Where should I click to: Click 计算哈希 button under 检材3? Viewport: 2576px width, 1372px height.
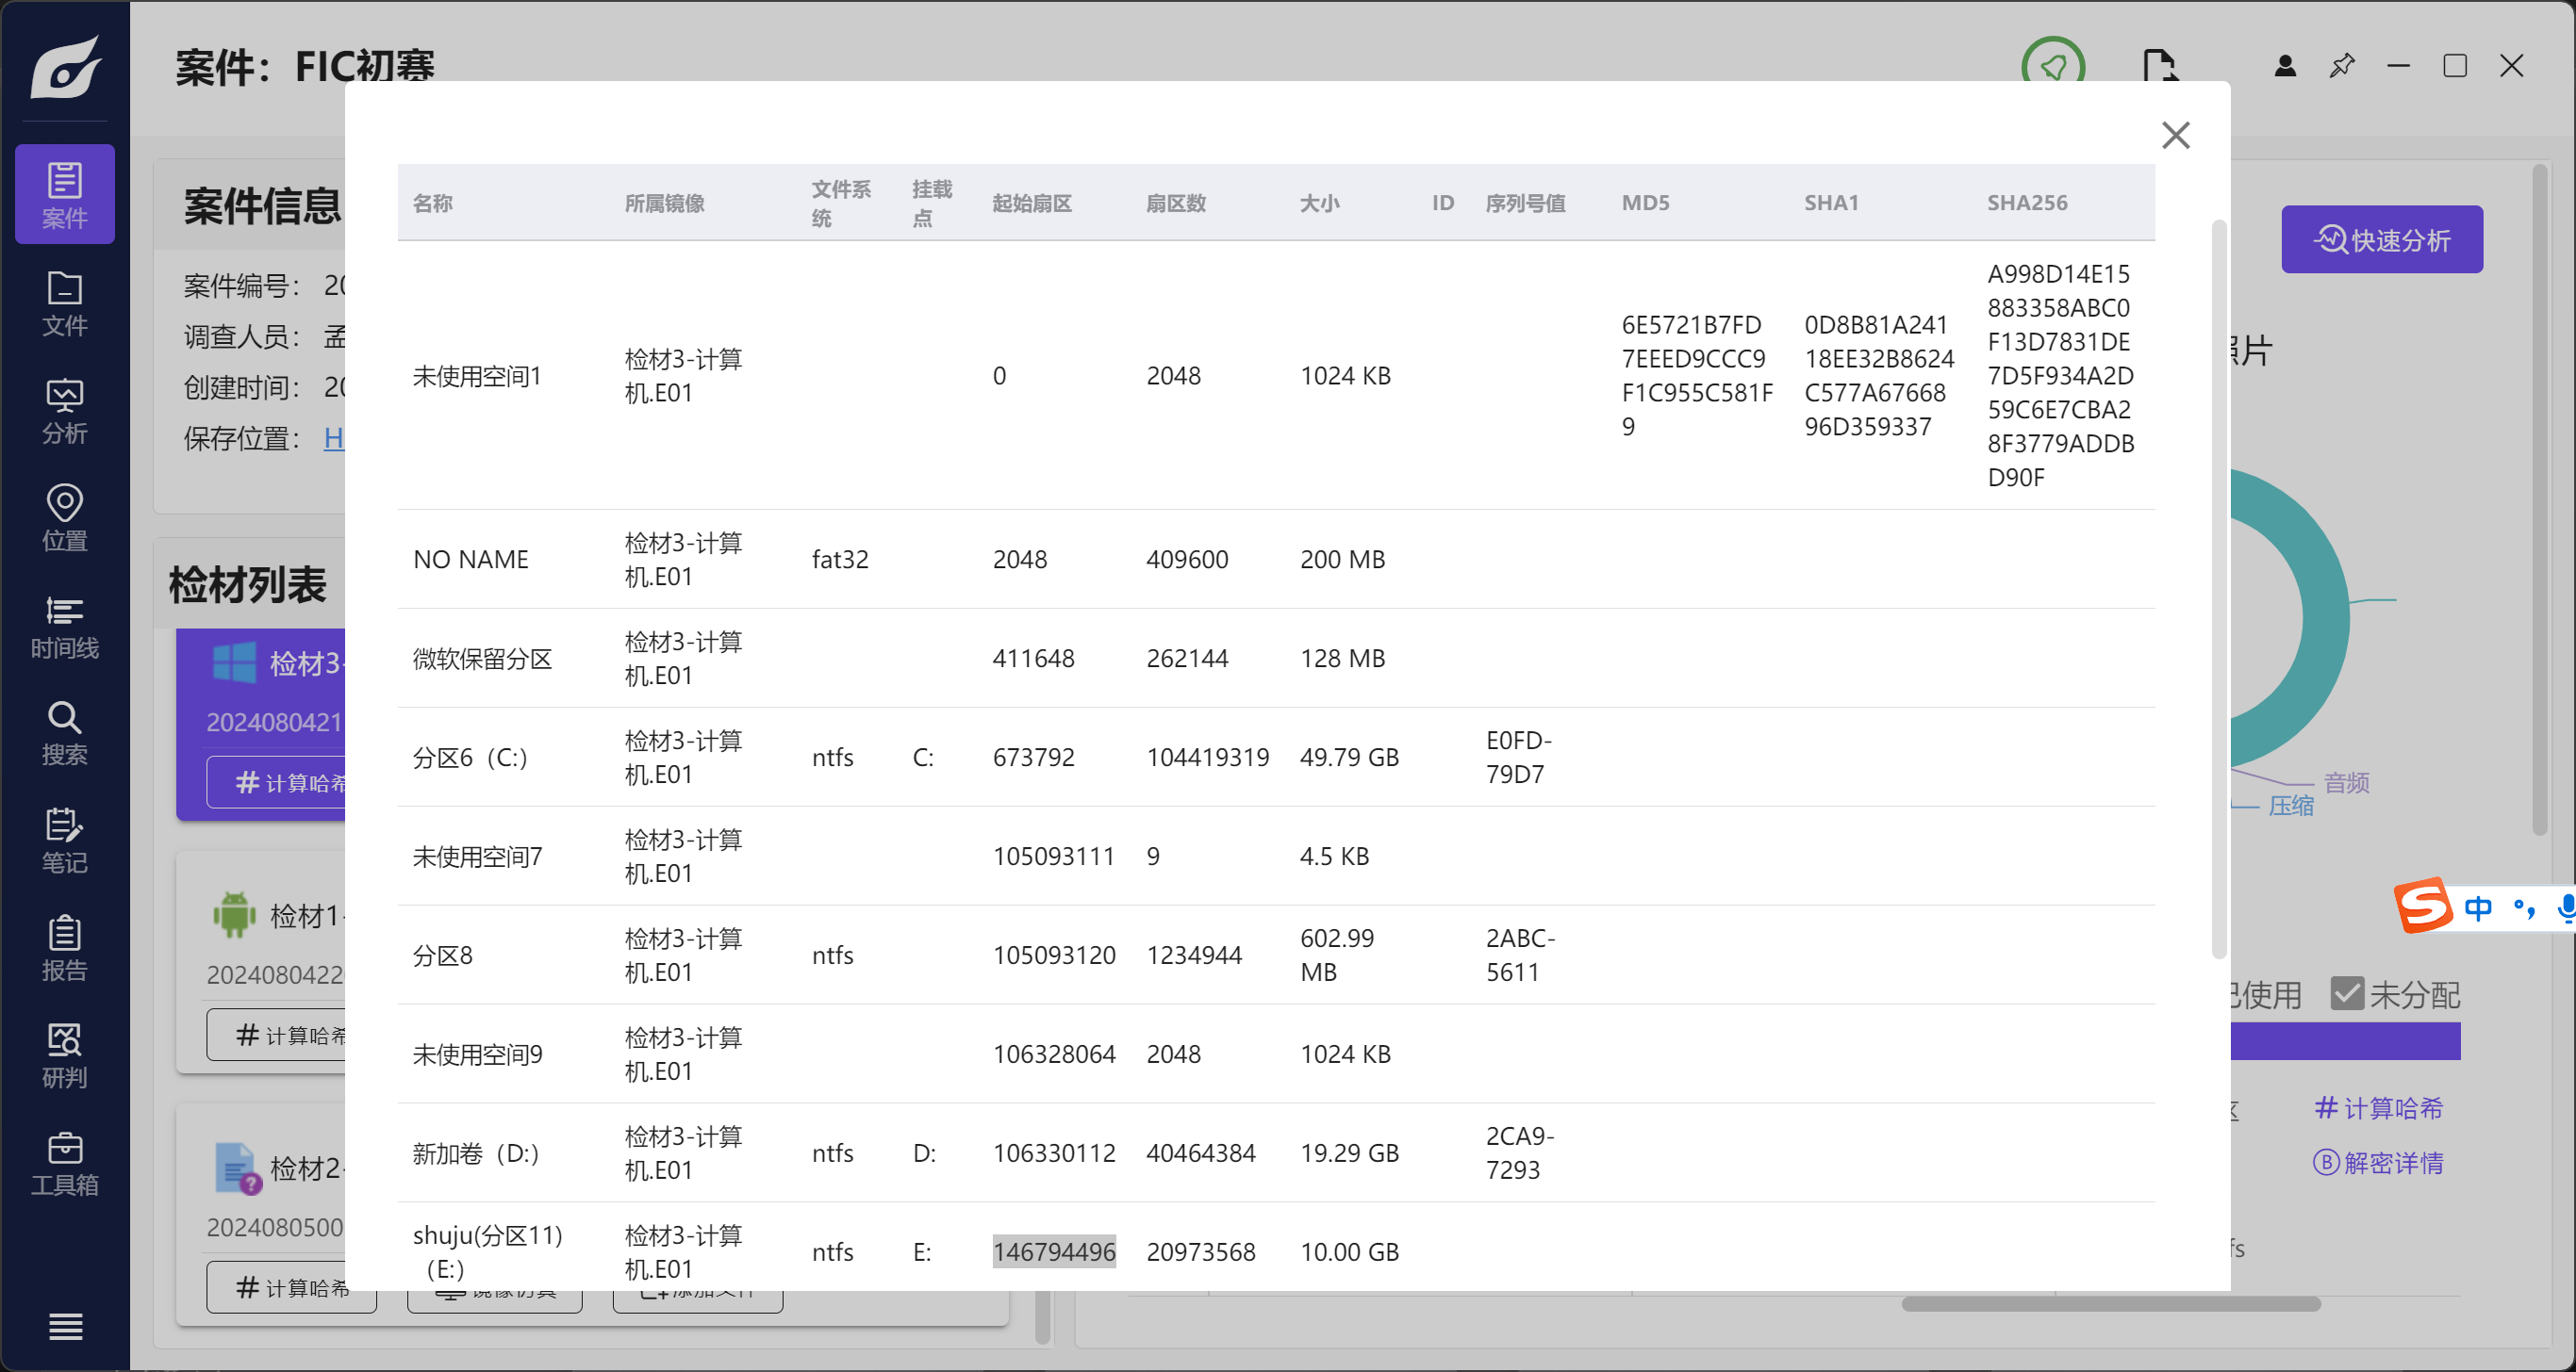coord(278,782)
